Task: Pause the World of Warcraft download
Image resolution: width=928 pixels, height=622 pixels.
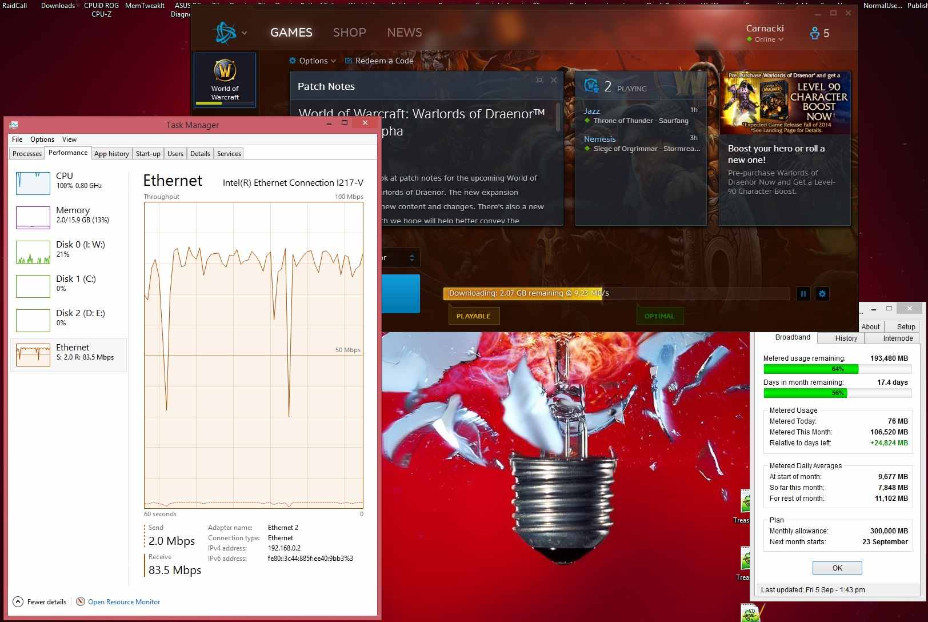Action: tap(803, 294)
